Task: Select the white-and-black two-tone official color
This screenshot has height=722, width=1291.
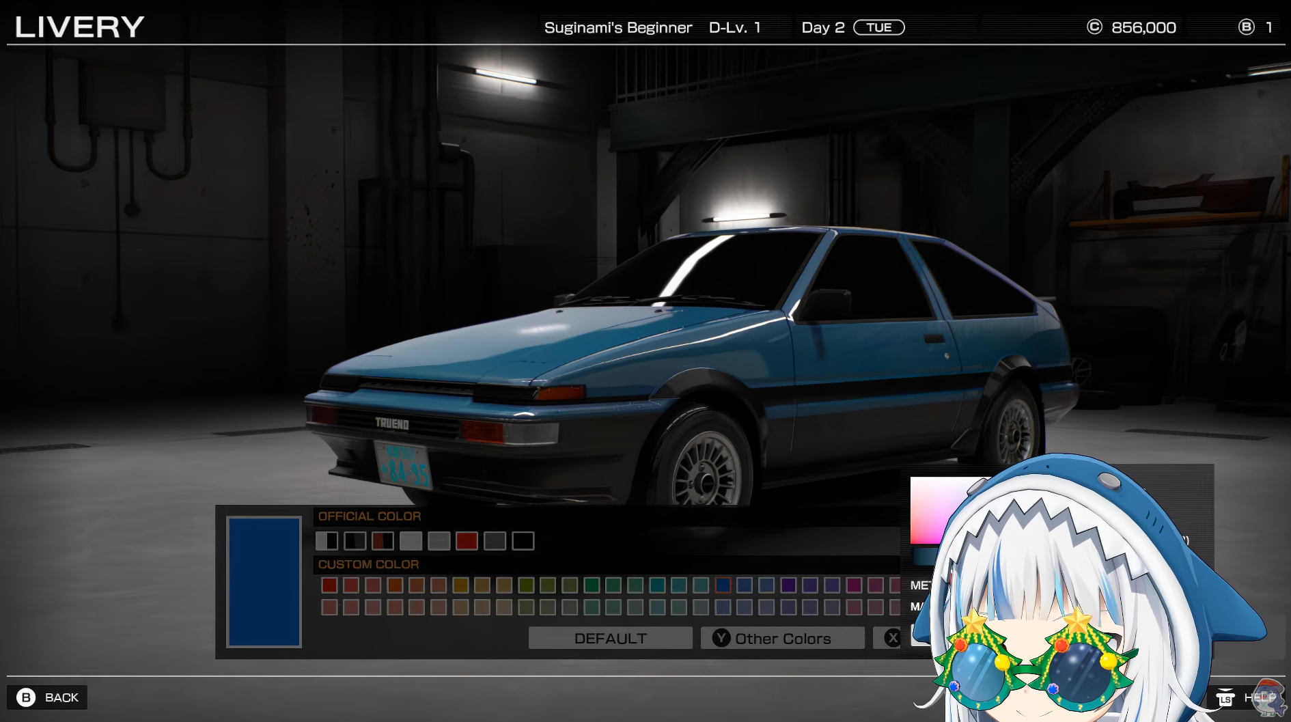Action: [327, 541]
